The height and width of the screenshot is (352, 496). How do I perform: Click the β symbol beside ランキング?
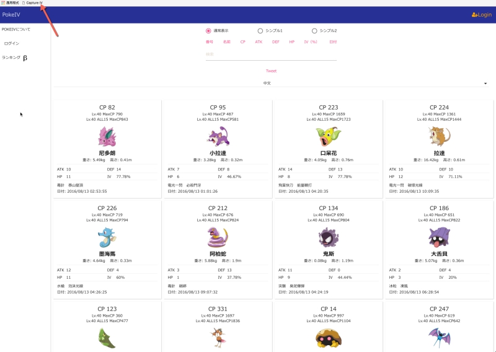point(25,58)
